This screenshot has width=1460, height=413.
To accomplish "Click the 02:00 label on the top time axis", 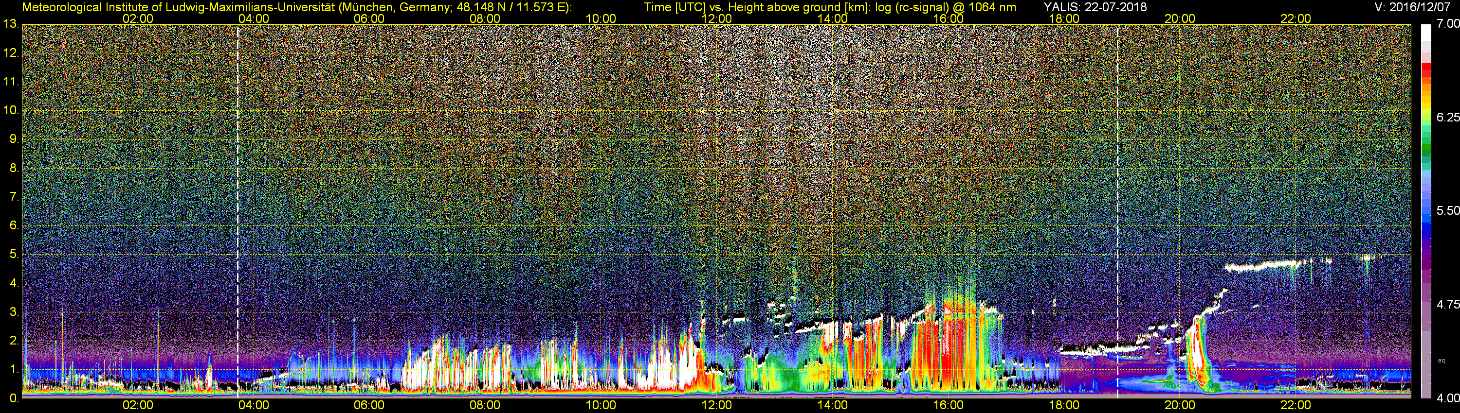I will point(138,18).
